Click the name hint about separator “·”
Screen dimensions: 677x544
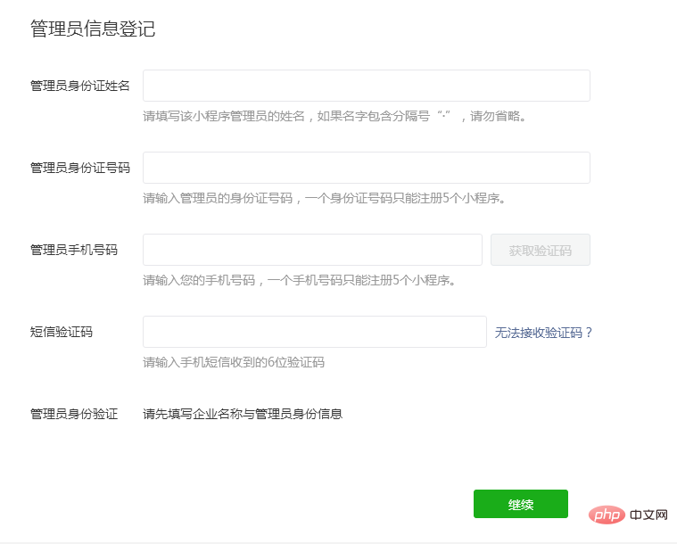[x=334, y=116]
